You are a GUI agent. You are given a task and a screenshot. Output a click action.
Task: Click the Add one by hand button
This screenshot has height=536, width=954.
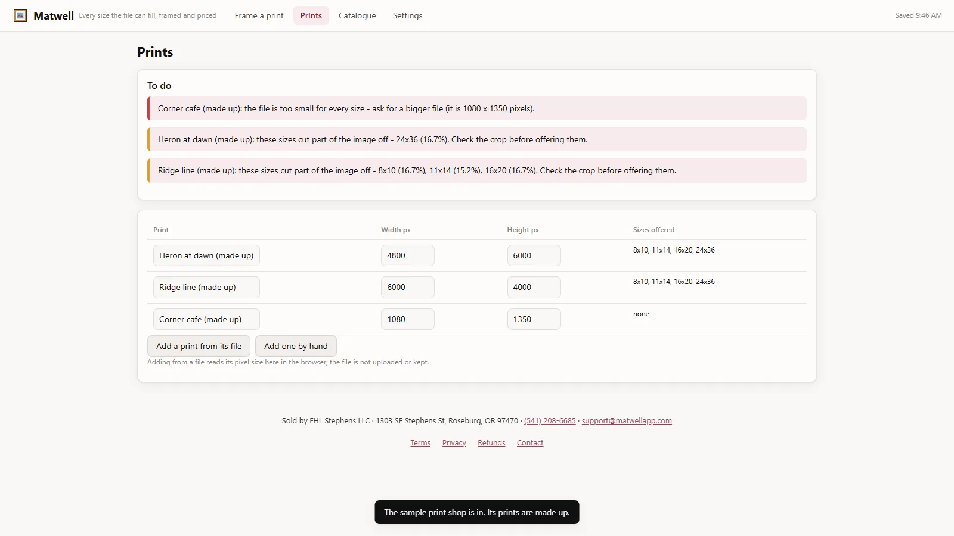coord(296,346)
